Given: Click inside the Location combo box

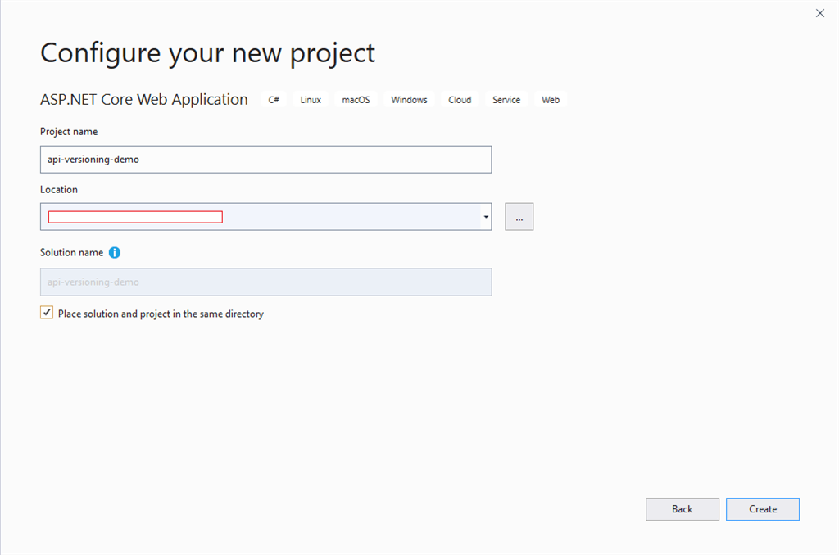Looking at the screenshot, I should [x=261, y=217].
